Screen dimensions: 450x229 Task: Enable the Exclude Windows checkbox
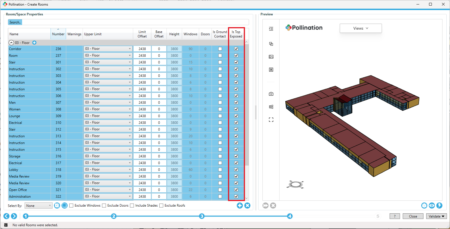coord(72,206)
